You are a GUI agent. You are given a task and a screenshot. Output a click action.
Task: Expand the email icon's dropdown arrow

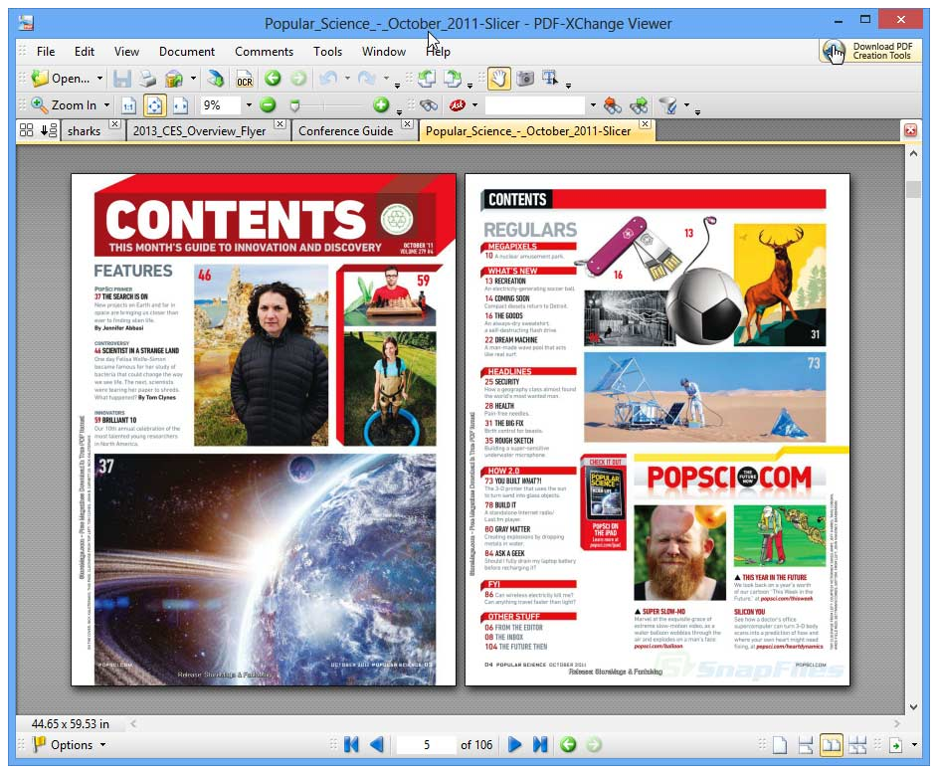[193, 79]
